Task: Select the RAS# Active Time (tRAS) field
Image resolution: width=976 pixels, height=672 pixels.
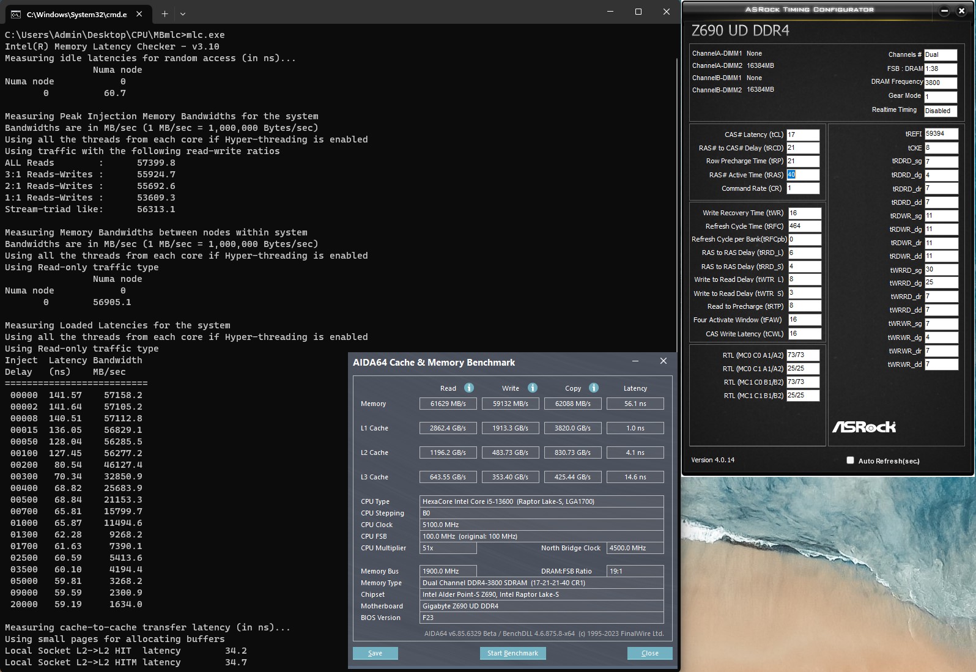Action: coord(802,175)
